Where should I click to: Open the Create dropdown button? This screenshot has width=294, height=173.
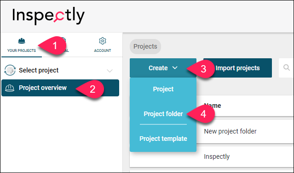pyautogui.click(x=163, y=68)
